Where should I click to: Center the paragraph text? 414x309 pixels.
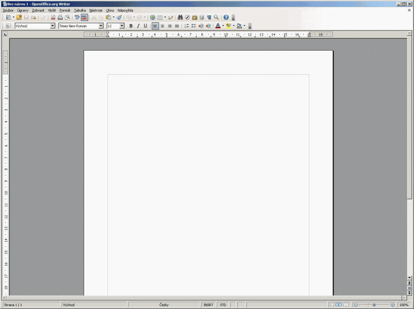[163, 26]
